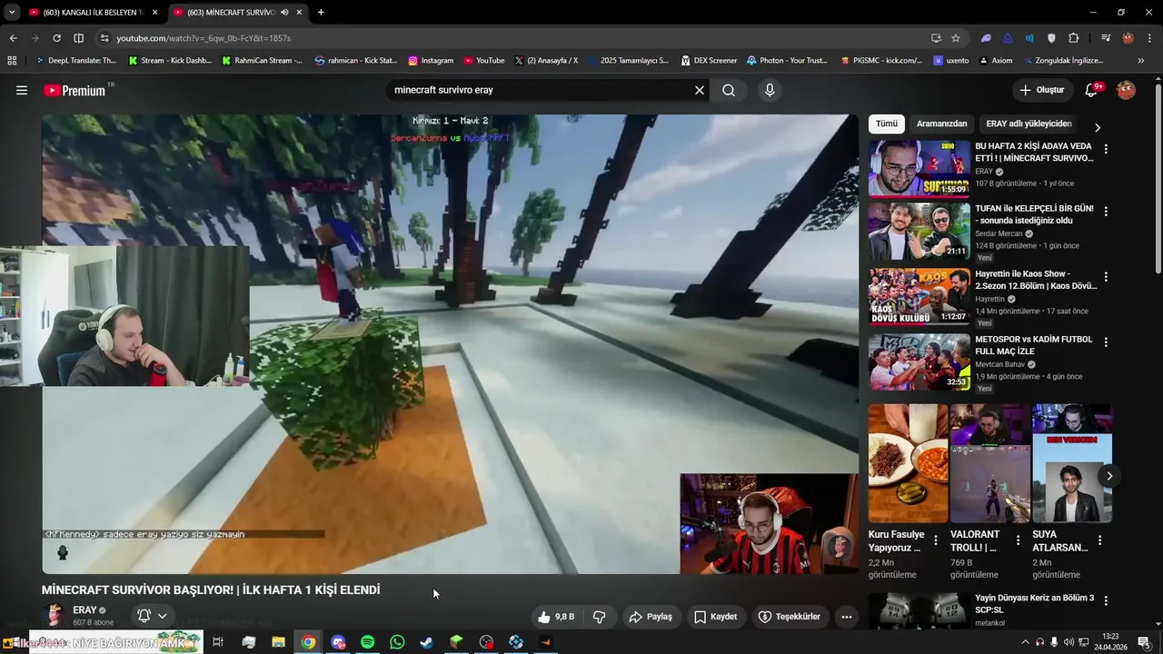Open the Instagram bookmark
The width and height of the screenshot is (1163, 654).
coord(431,61)
